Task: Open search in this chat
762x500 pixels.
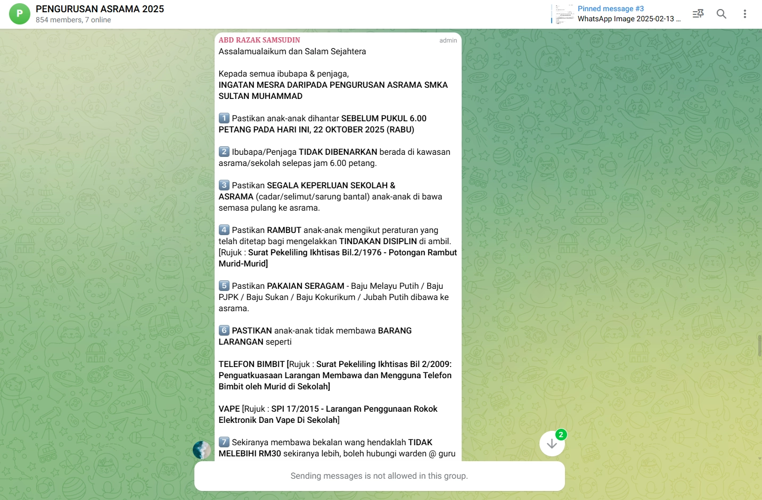Action: coord(721,14)
